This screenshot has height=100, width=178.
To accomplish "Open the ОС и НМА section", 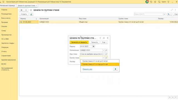I will (5, 39).
